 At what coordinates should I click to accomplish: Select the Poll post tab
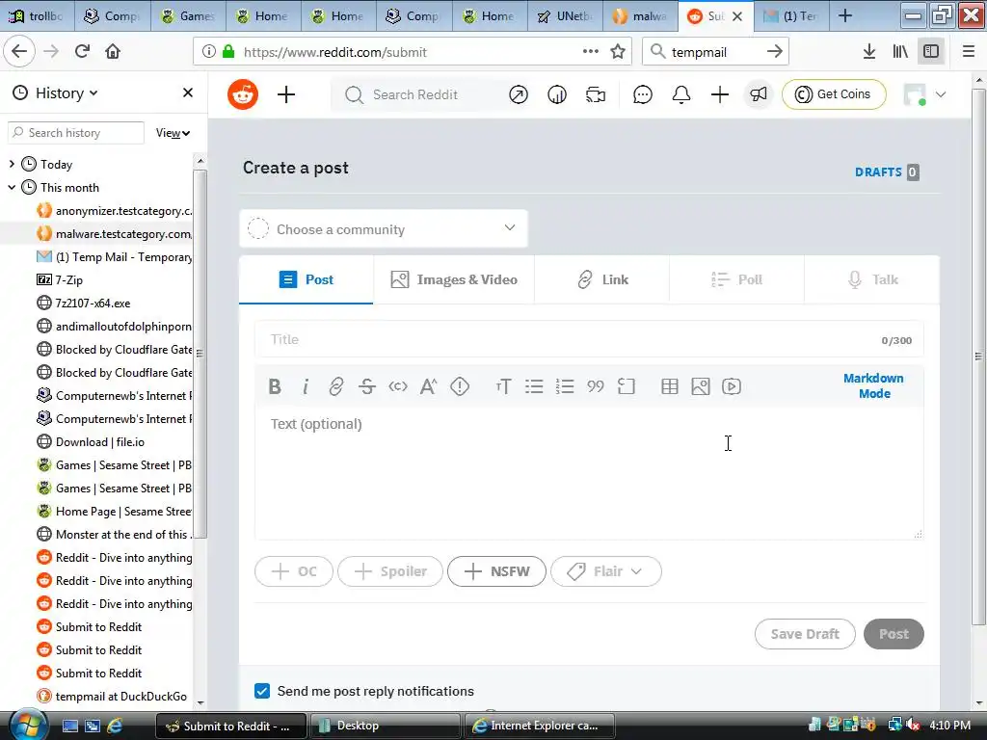tap(737, 279)
